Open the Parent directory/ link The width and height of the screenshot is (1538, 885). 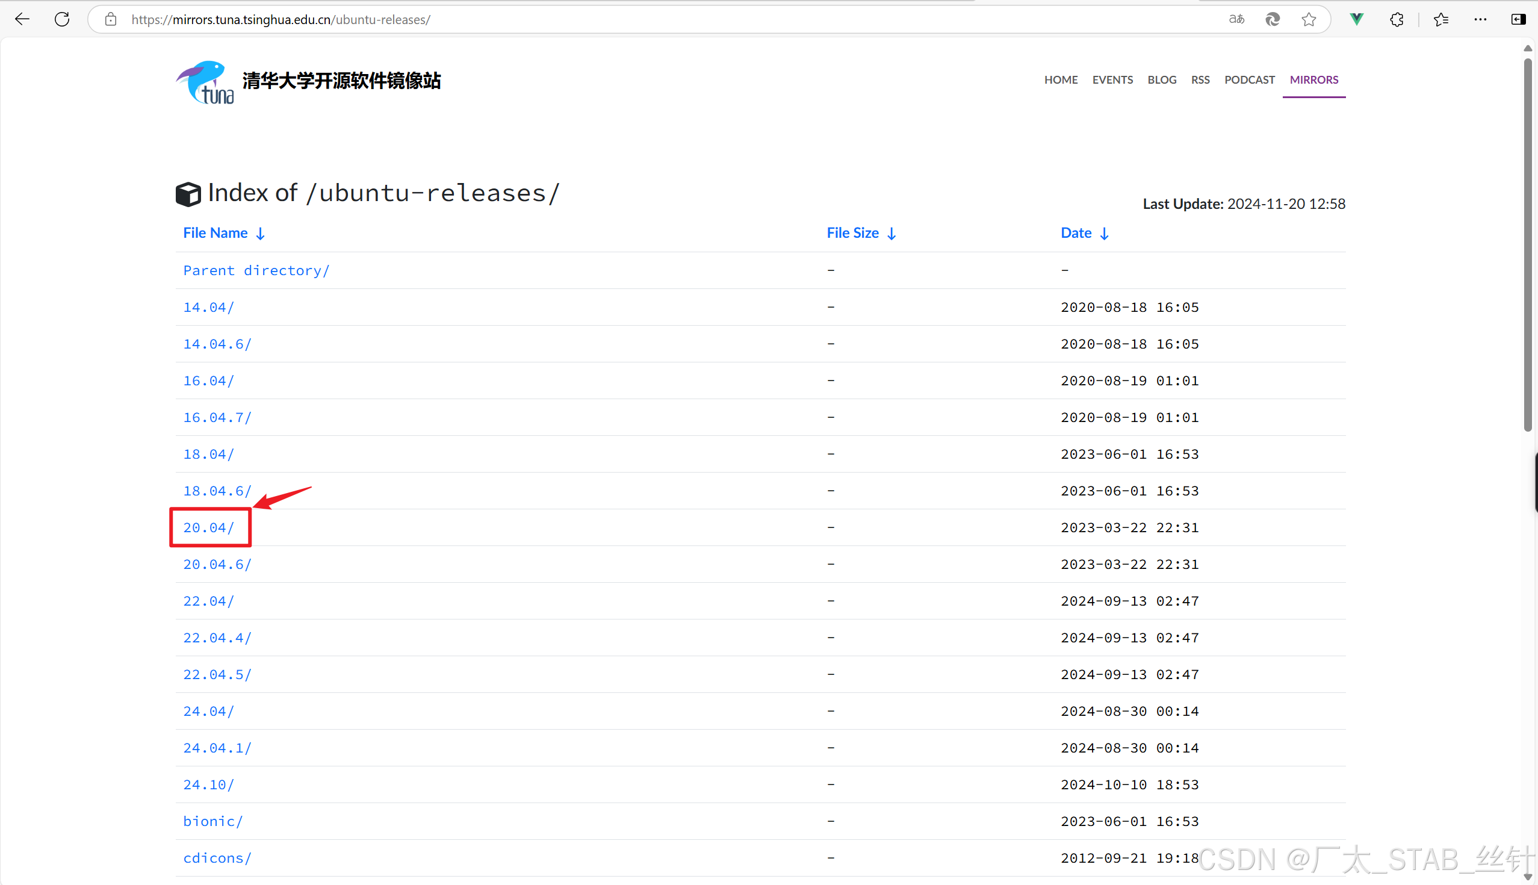pos(256,270)
